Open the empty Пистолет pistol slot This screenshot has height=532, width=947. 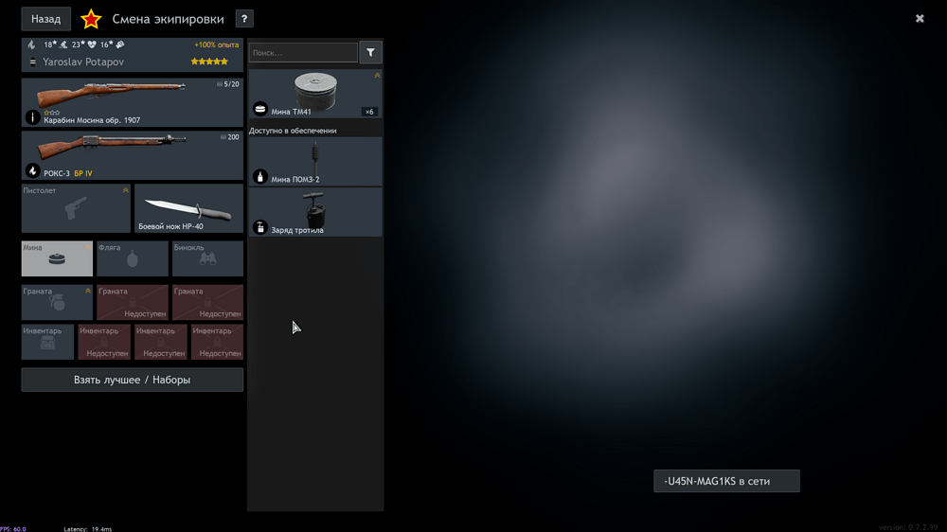pos(76,208)
